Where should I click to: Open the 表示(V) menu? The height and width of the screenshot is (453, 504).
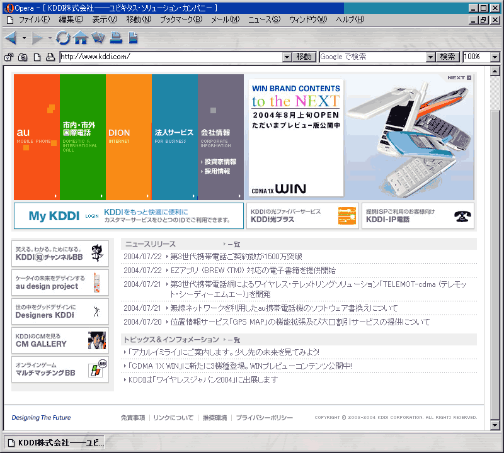(105, 20)
